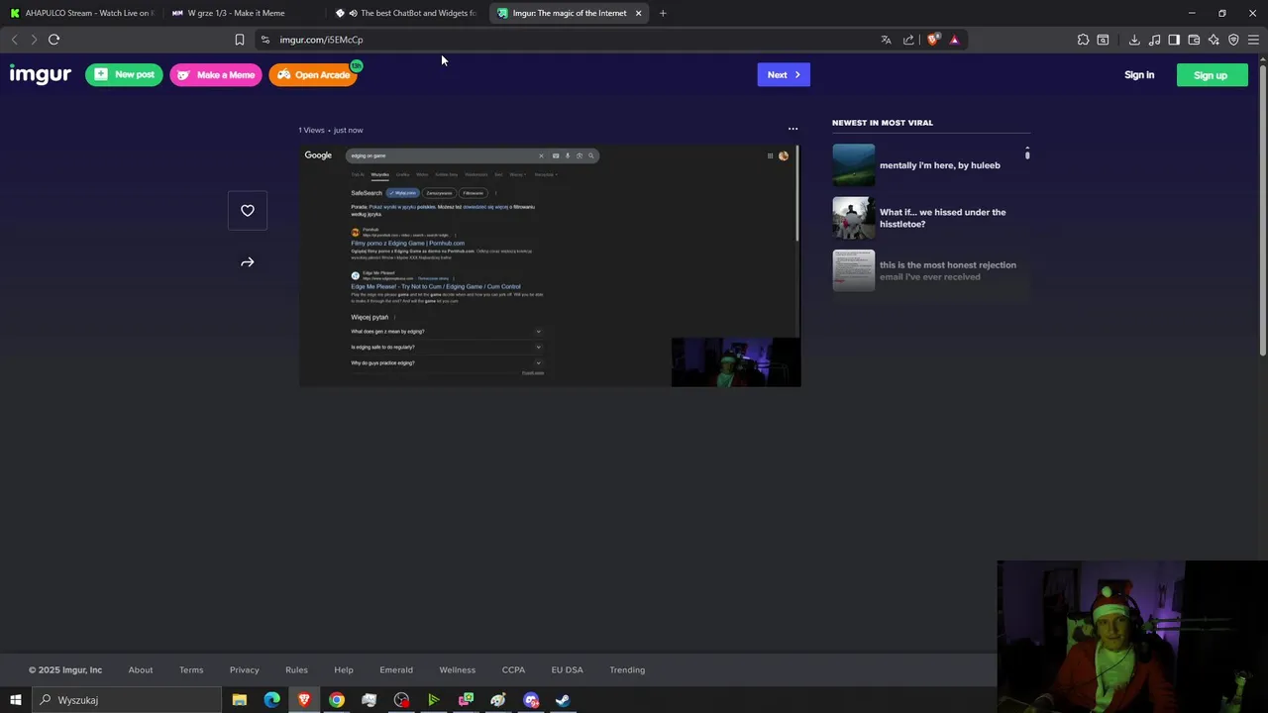The image size is (1268, 713).
Task: Click the site info icon beside URL
Action: pyautogui.click(x=264, y=40)
